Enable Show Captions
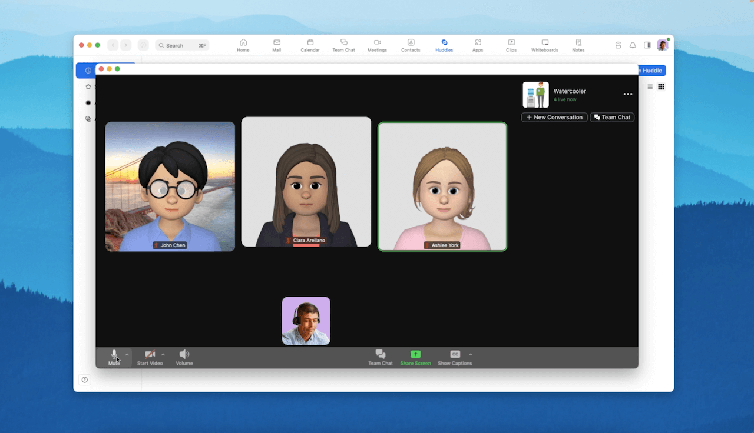 (454, 357)
